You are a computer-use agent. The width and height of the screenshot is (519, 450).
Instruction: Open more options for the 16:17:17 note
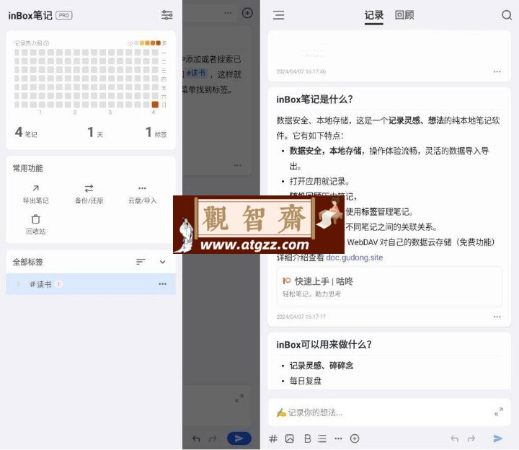pyautogui.click(x=497, y=317)
